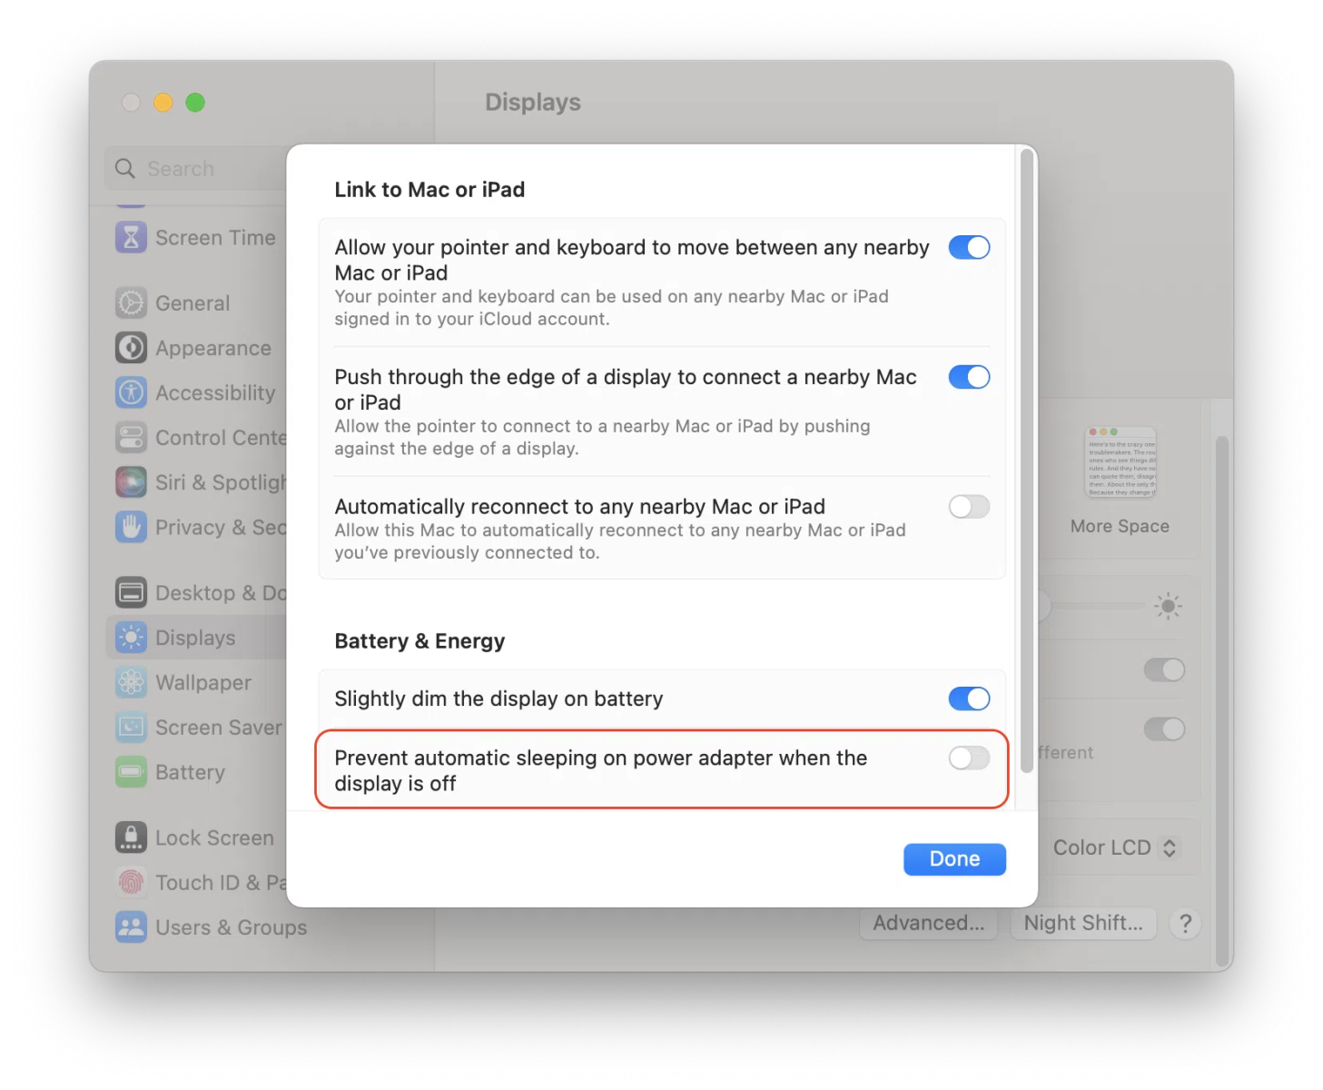
Task: Click the Displays title text
Action: [533, 102]
